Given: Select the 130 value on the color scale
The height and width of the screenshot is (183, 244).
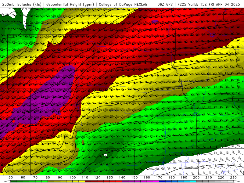Looking at the screenshot, I should (110, 178).
